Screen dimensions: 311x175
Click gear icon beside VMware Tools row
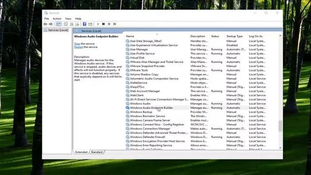pos(127,70)
